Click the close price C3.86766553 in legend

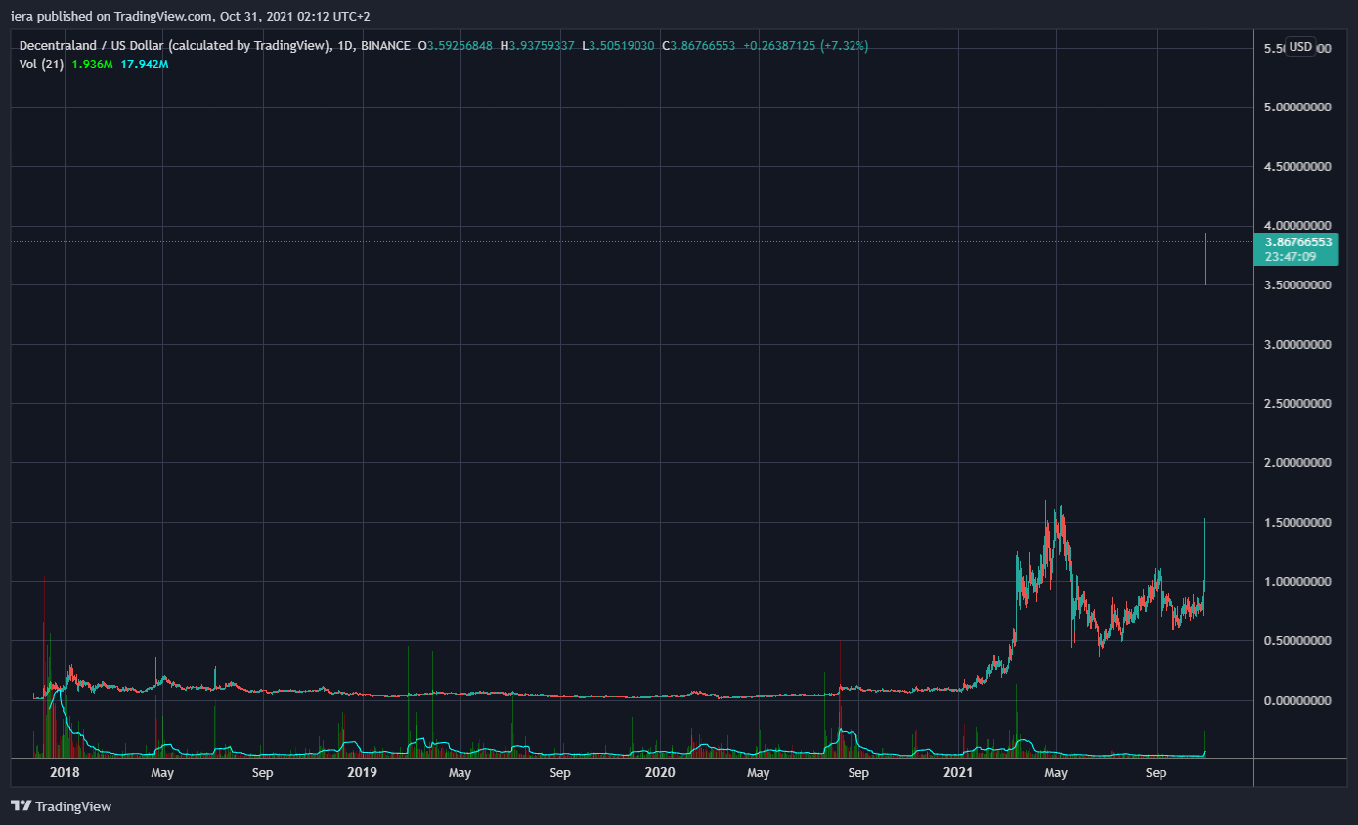(x=698, y=46)
